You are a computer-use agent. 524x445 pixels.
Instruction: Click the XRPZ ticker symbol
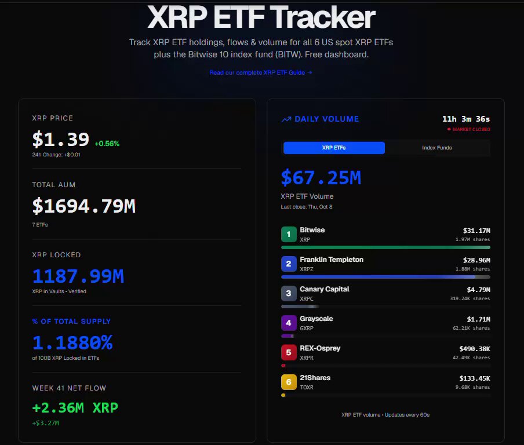tap(307, 269)
